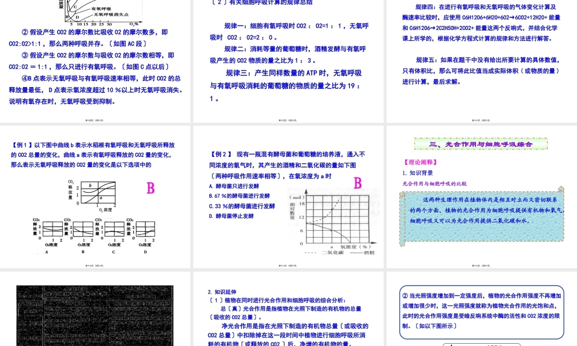Click the teal box about 这两种生理作用在植物体内

point(482,218)
